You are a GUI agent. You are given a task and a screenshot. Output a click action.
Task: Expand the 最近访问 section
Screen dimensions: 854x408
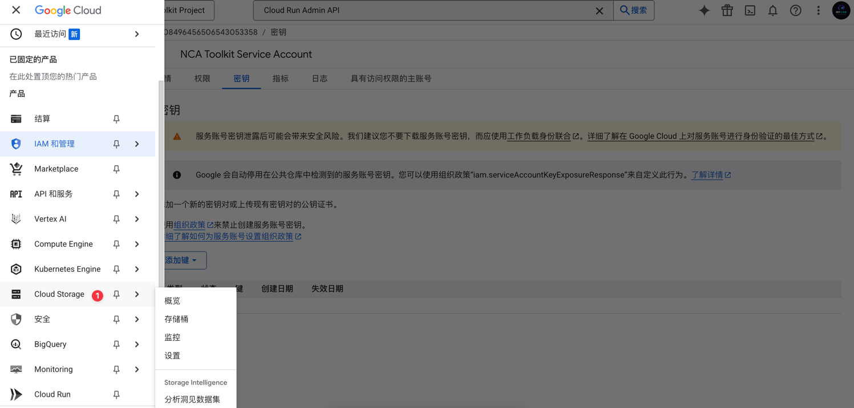(x=136, y=34)
